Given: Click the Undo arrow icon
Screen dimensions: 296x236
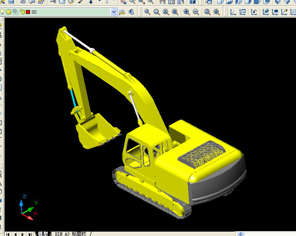Looking at the screenshot, I should pyautogui.click(x=91, y=2).
